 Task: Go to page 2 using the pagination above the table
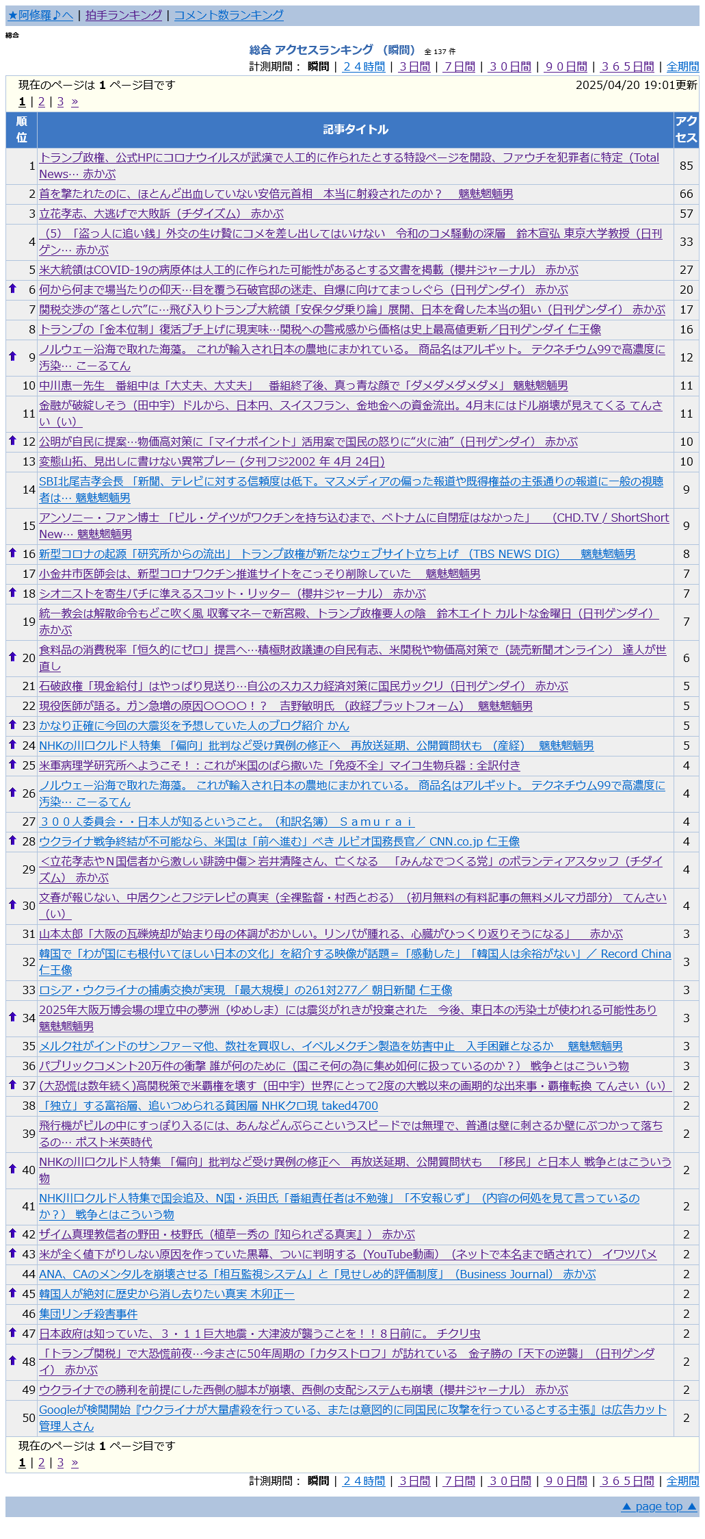41,102
